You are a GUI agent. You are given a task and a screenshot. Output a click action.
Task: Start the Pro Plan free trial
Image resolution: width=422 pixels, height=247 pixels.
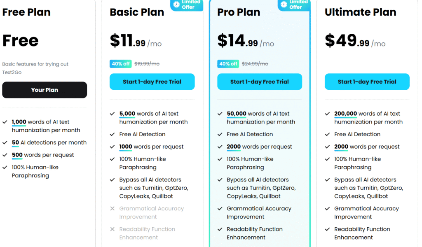pos(260,82)
